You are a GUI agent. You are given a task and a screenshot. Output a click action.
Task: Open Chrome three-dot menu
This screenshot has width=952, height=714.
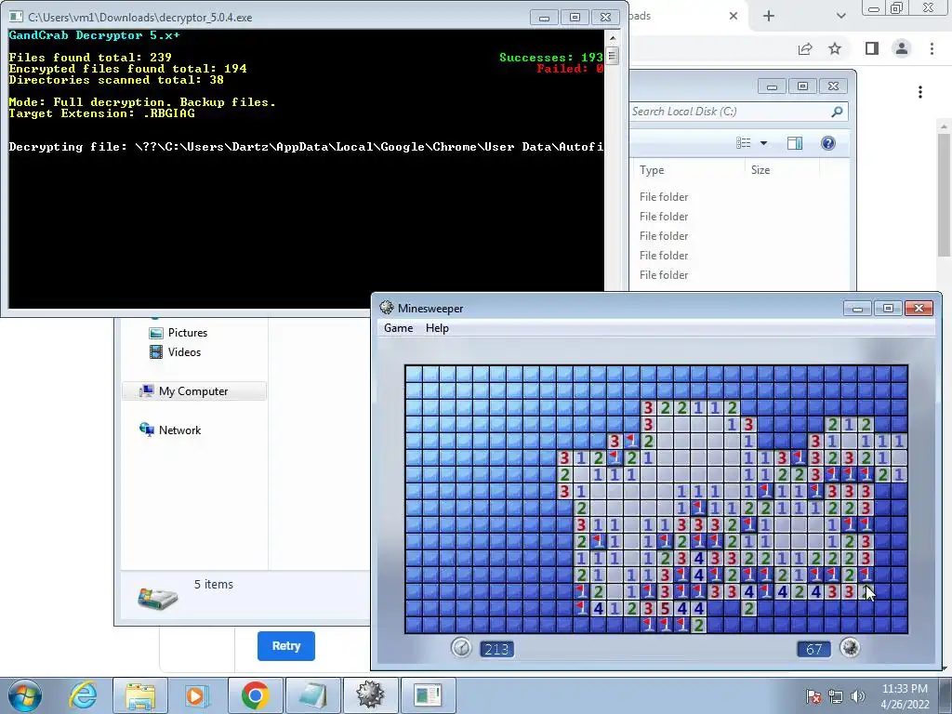(932, 48)
